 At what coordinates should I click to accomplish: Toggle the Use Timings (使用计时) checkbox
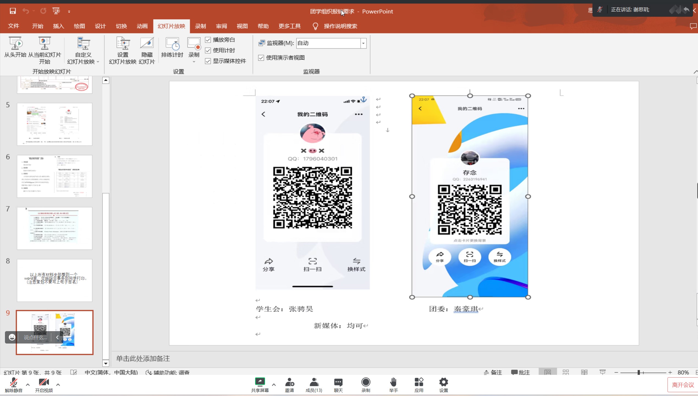208,51
